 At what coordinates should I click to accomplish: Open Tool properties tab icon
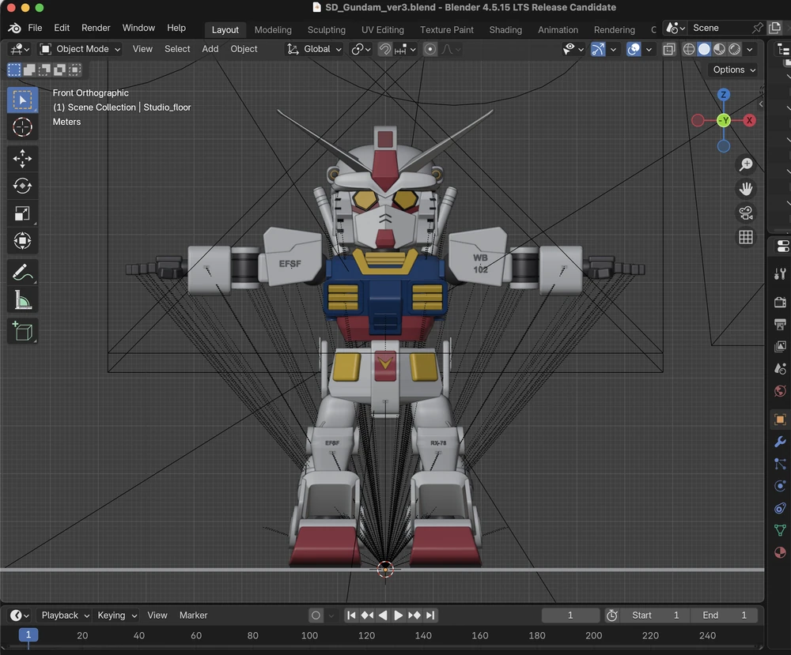(780, 273)
